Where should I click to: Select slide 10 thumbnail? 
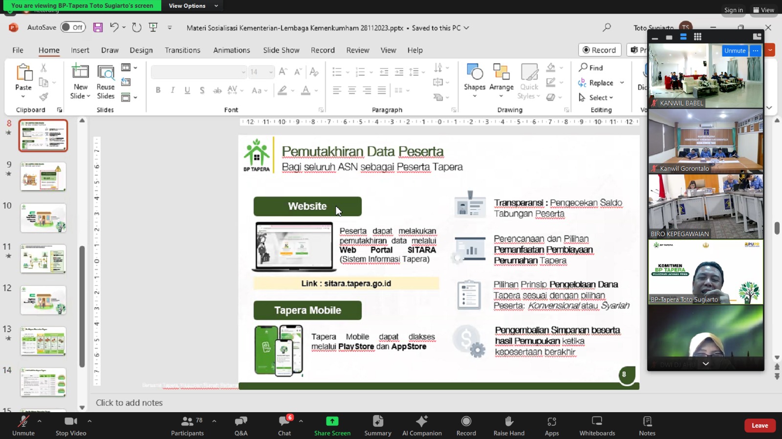point(43,218)
